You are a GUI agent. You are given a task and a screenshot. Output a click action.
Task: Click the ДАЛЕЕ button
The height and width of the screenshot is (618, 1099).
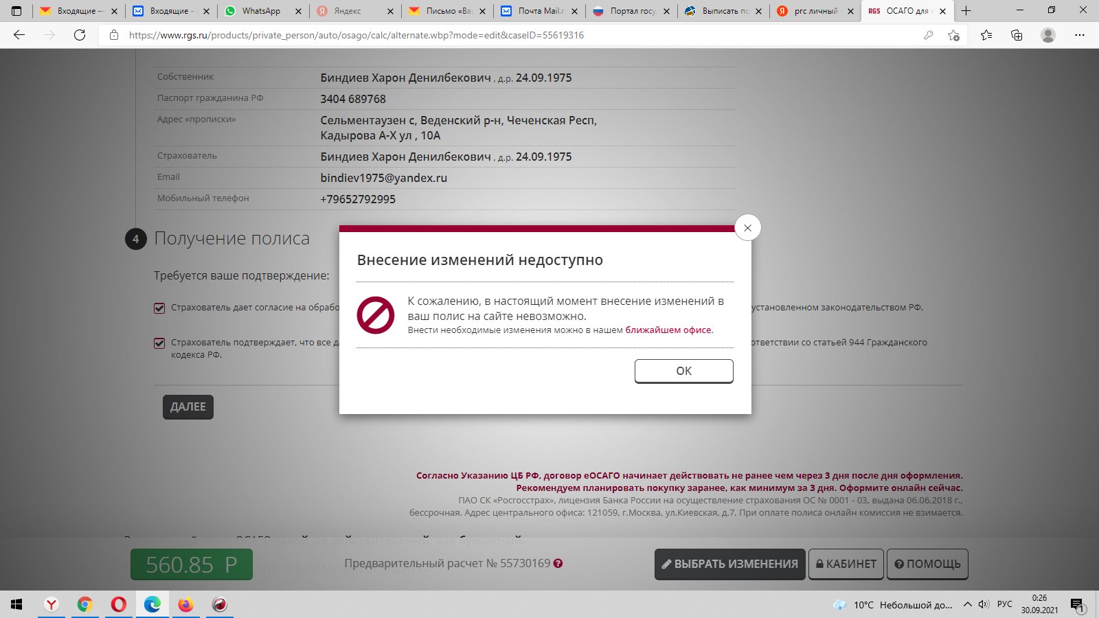tap(188, 407)
